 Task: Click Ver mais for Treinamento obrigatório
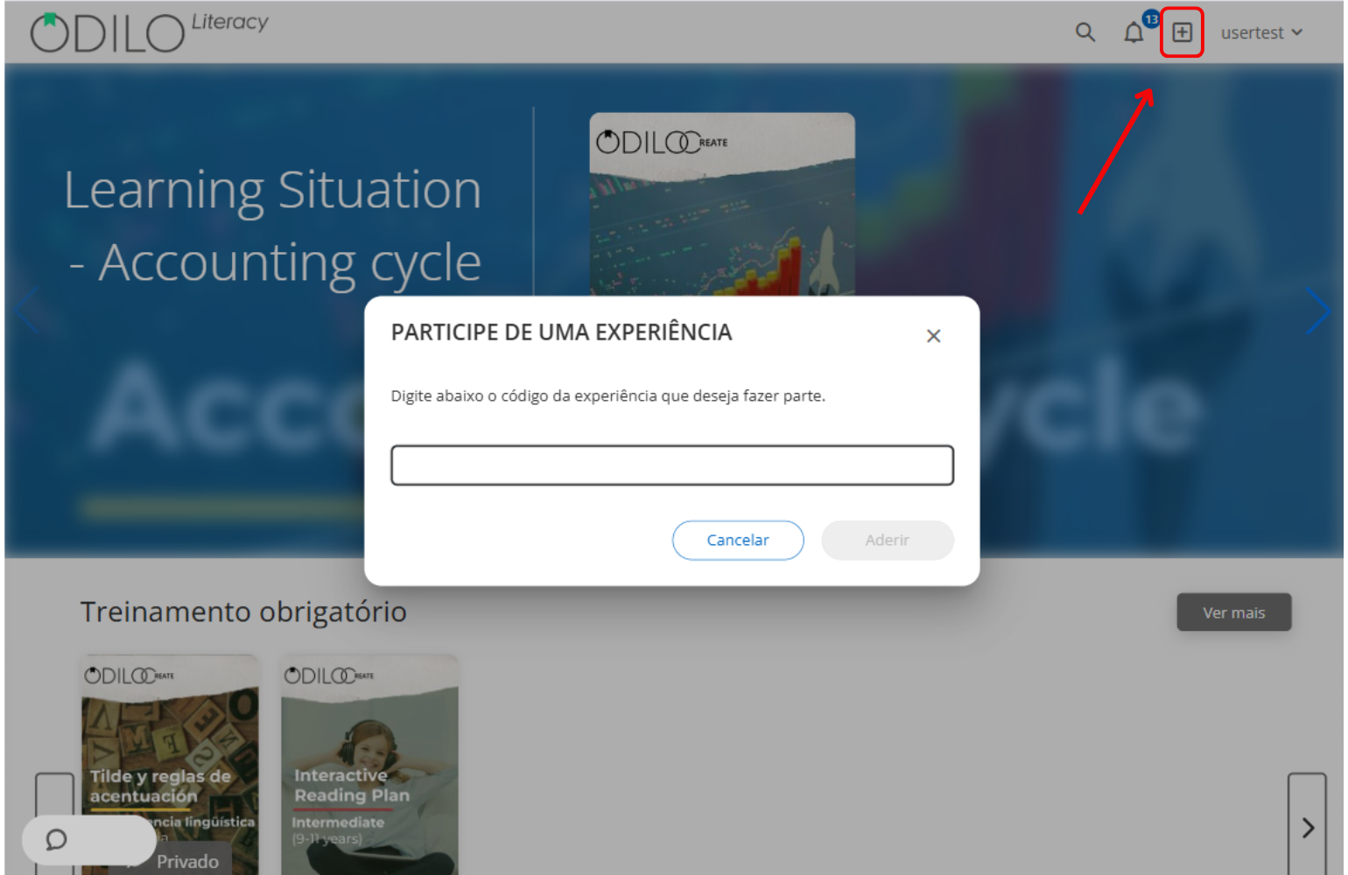[x=1233, y=612]
